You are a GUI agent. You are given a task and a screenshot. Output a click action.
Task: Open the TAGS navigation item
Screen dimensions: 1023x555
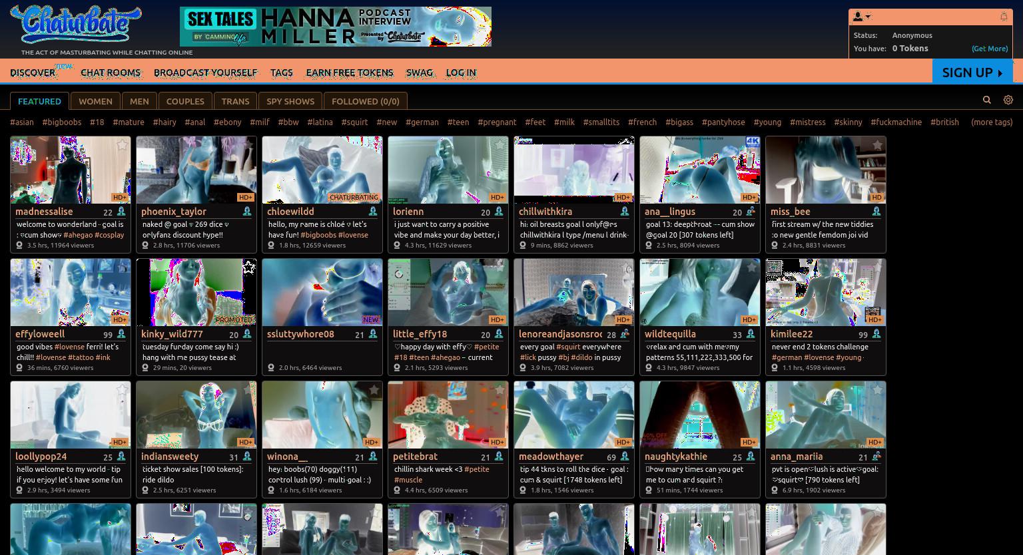282,73
